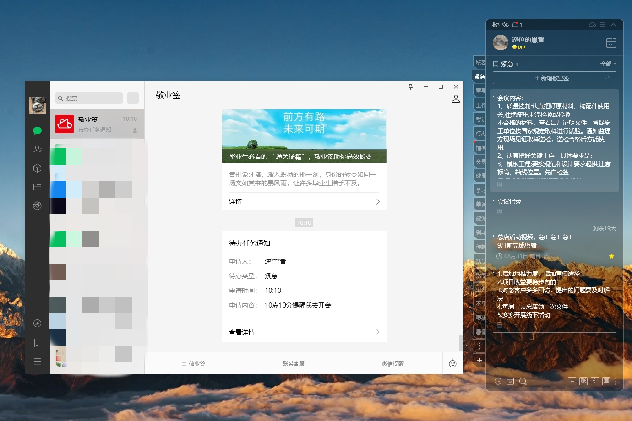
Task: Open the 账 accounting tool icon
Action: 583,381
